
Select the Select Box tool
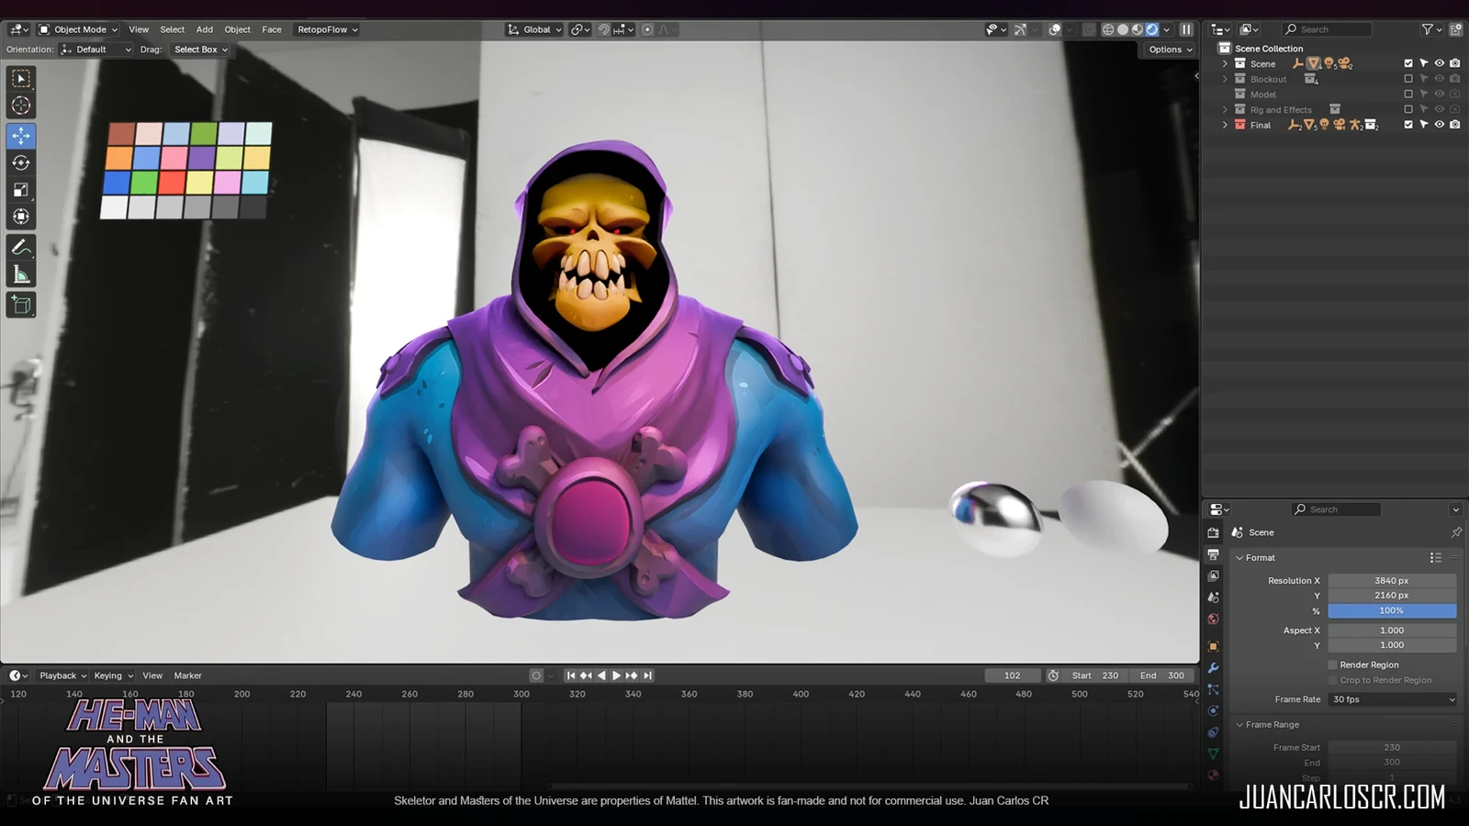(x=21, y=79)
